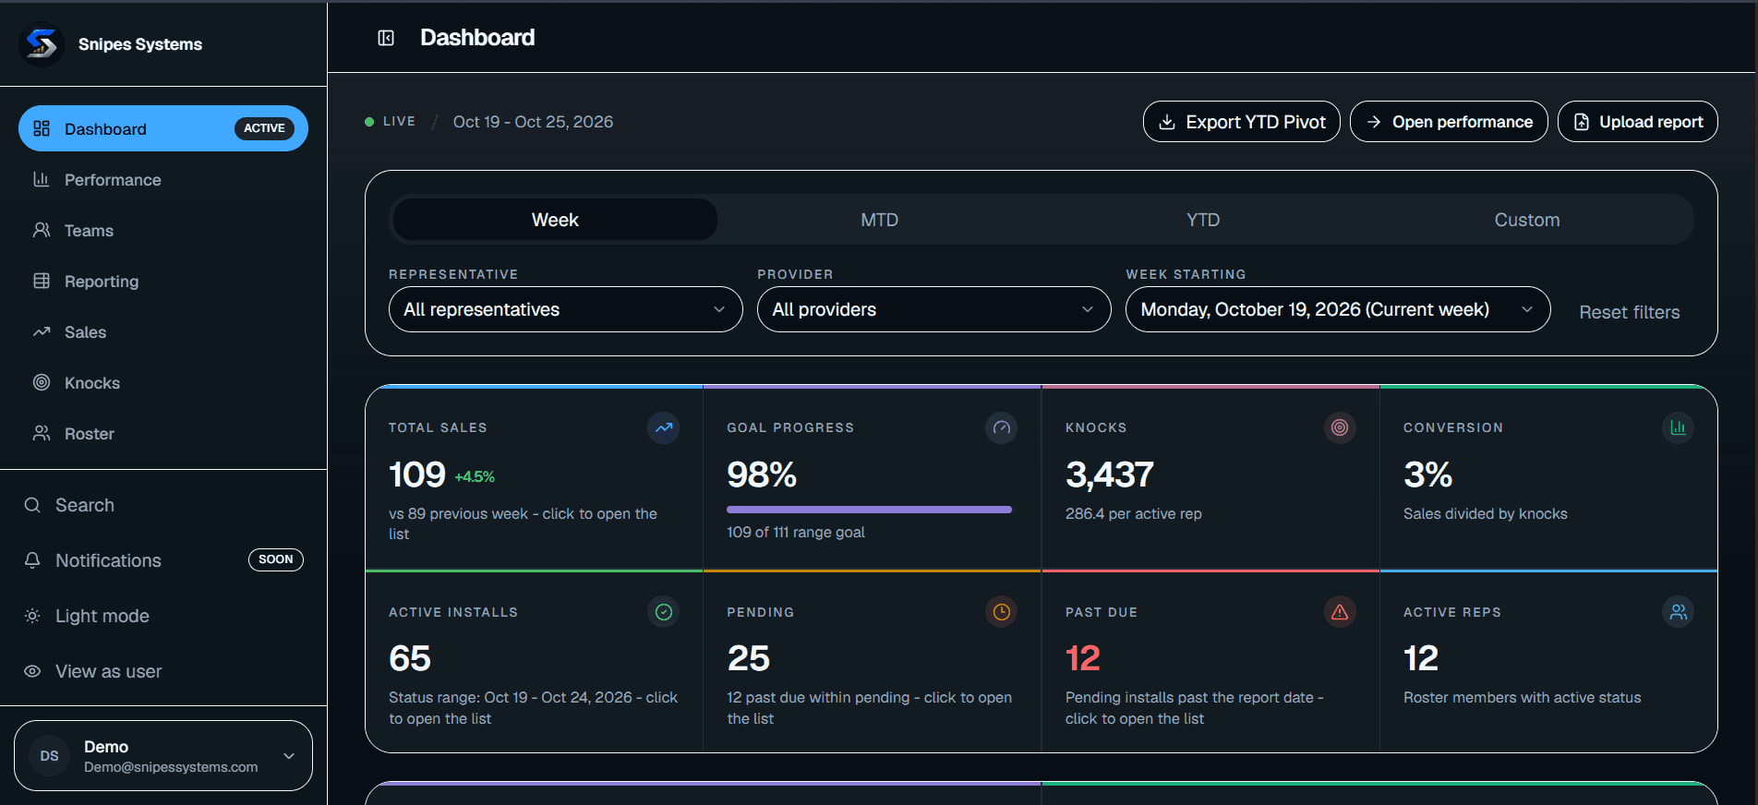This screenshot has width=1758, height=805.
Task: Click the Active Installs checkmark icon
Action: click(663, 611)
